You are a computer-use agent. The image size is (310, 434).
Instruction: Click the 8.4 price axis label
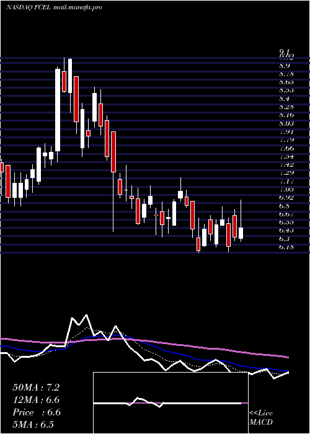coord(285,99)
